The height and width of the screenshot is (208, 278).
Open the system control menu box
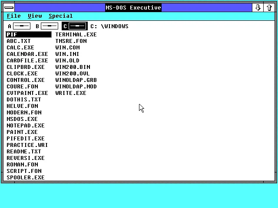pyautogui.click(x=9, y=8)
